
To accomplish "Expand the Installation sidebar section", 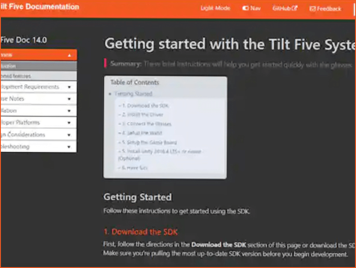I will point(39,111).
